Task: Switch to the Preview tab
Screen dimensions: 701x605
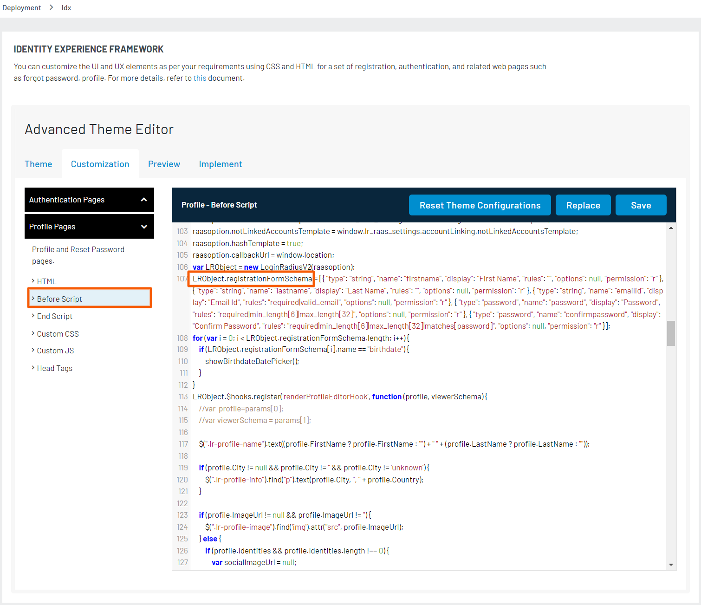Action: coord(164,164)
